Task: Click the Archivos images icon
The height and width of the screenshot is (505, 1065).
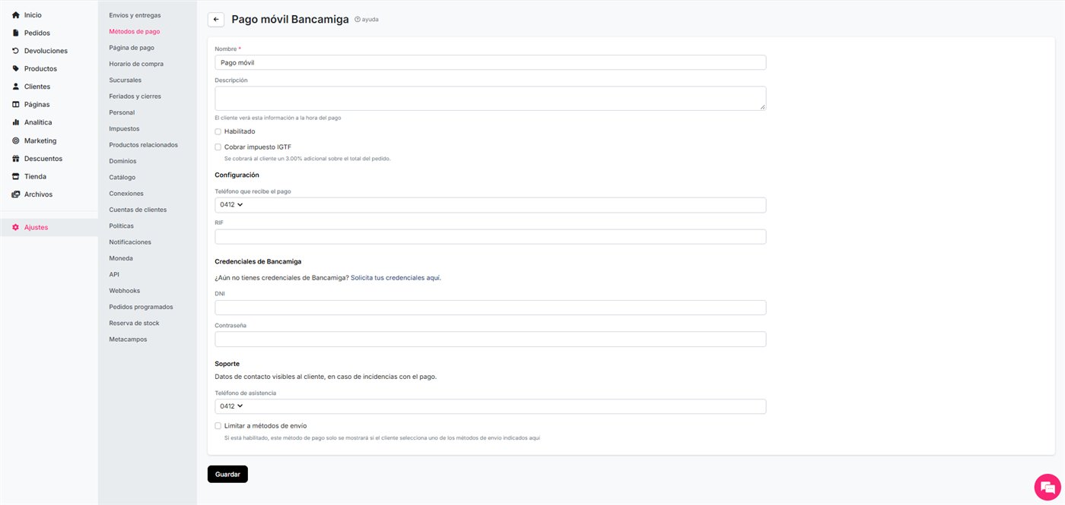Action: coord(16,194)
